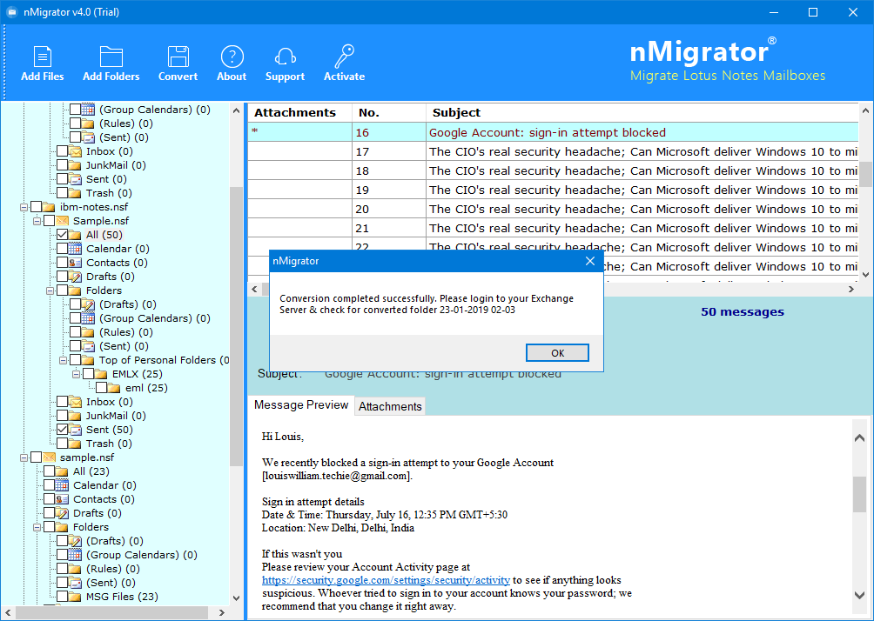This screenshot has height=621, width=874.
Task: Click the folder icon beside EMLX (25)
Action: [101, 374]
